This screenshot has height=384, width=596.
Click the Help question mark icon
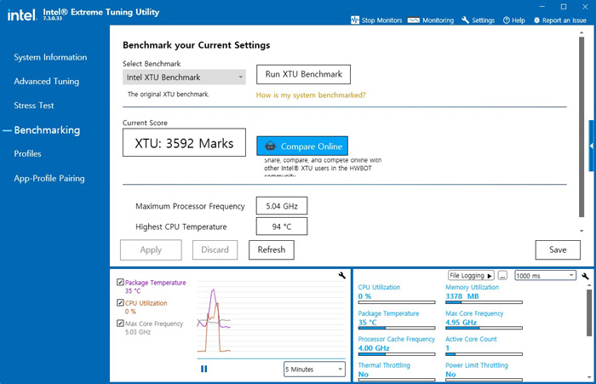[507, 20]
